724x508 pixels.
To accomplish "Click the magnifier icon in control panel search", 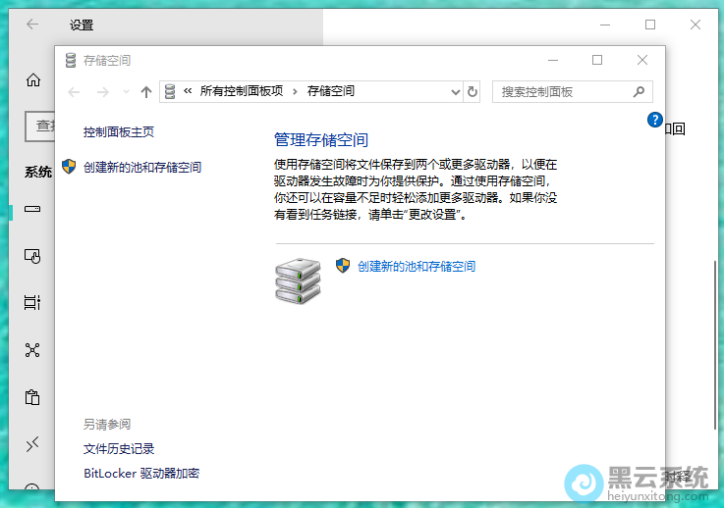I will pos(639,91).
